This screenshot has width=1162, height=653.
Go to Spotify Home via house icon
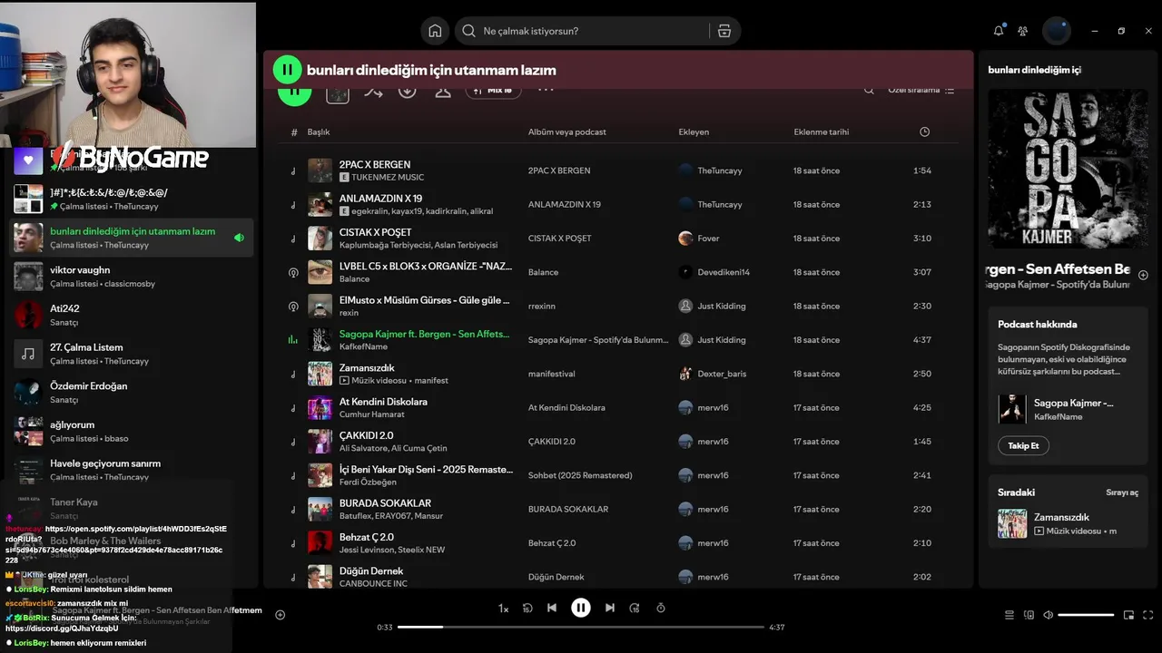[435, 31]
